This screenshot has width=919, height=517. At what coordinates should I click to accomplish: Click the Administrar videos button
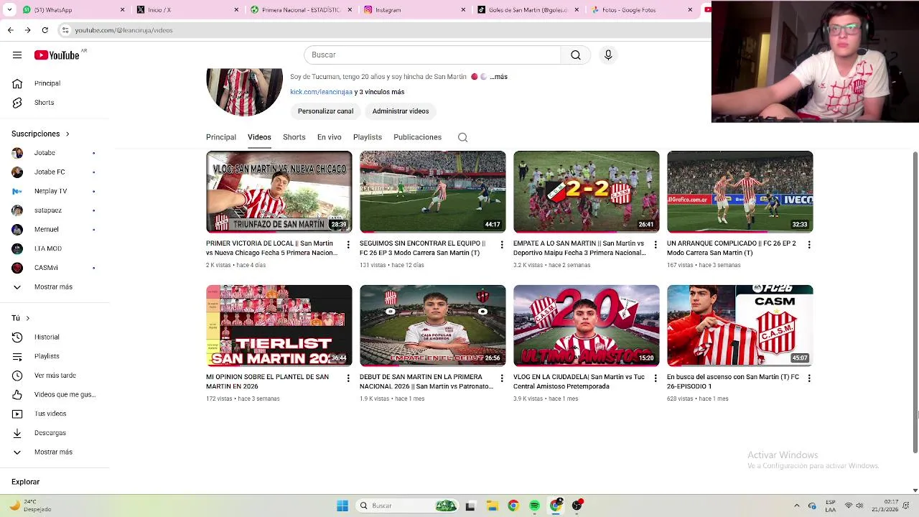(401, 111)
